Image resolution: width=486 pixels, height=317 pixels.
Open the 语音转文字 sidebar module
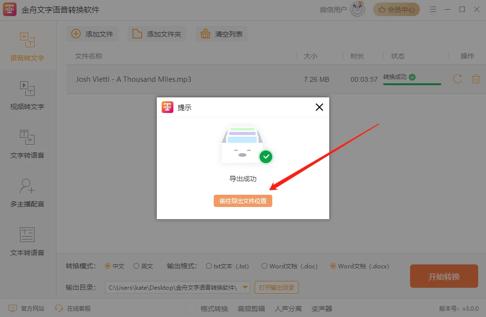[x=27, y=46]
